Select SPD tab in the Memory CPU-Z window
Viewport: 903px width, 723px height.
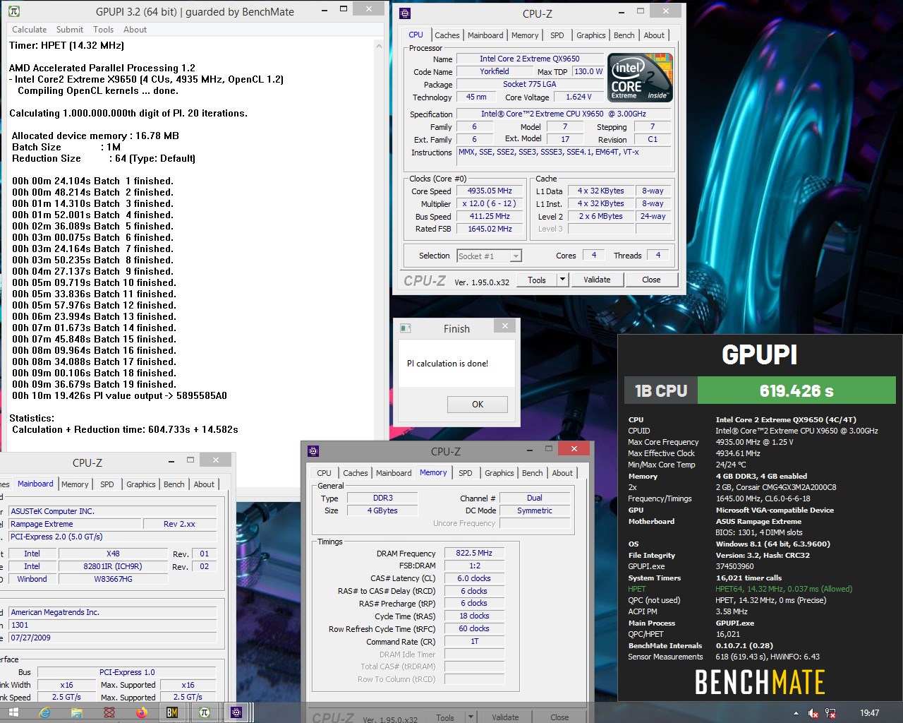pyautogui.click(x=466, y=473)
